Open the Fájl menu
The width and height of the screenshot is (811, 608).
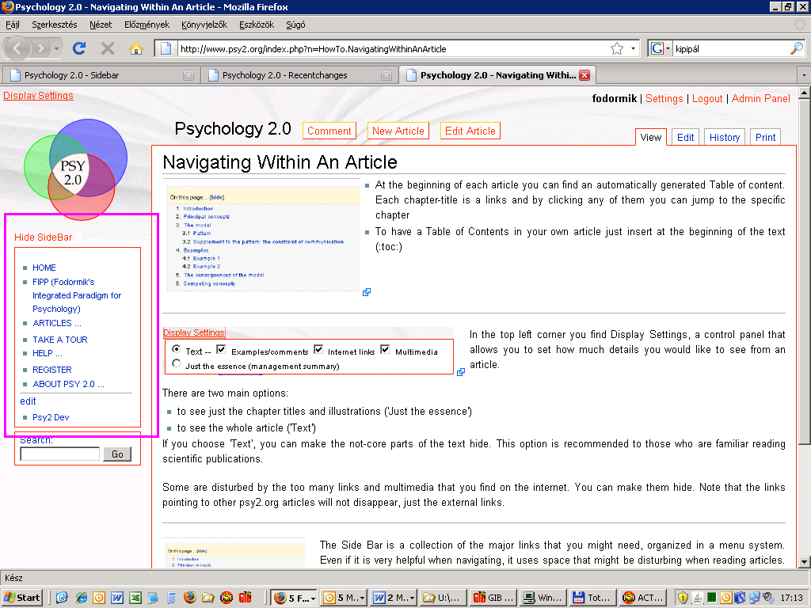13,25
